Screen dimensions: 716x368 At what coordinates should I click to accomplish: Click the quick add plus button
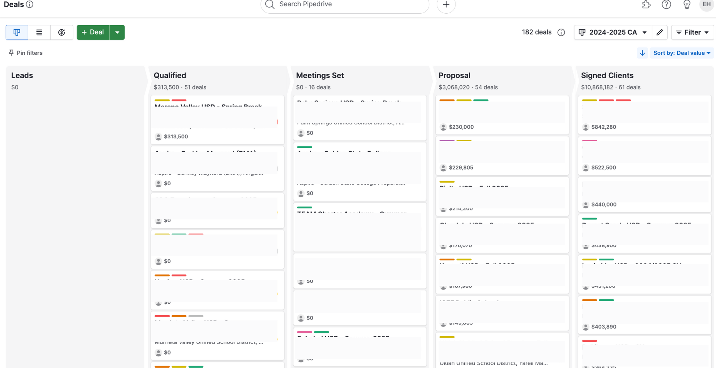click(x=446, y=4)
